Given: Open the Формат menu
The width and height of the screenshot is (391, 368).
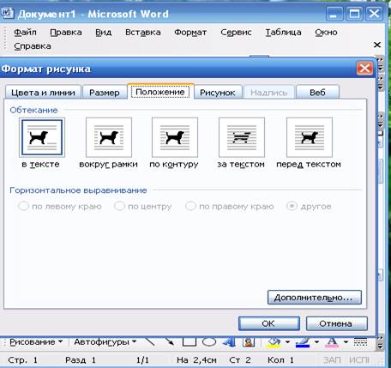Looking at the screenshot, I should click(190, 33).
